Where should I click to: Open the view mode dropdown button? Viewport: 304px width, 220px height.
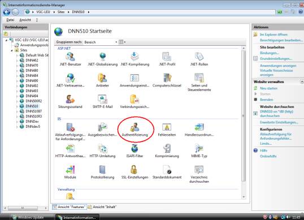pos(122,42)
